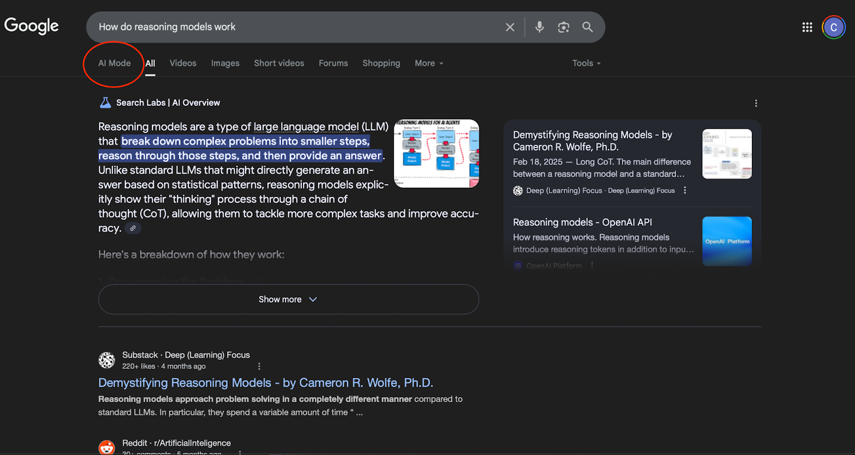Screen dimensions: 855x455
Task: Open Google Lens image search icon
Action: [564, 27]
